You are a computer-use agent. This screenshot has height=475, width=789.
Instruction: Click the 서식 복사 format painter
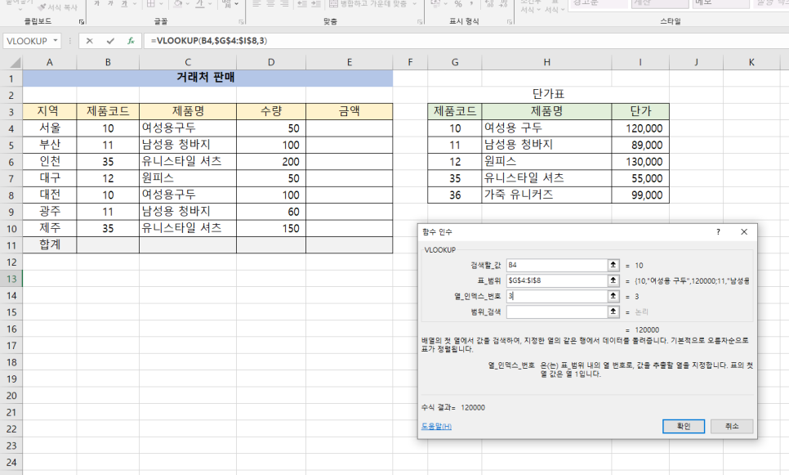pyautogui.click(x=57, y=7)
